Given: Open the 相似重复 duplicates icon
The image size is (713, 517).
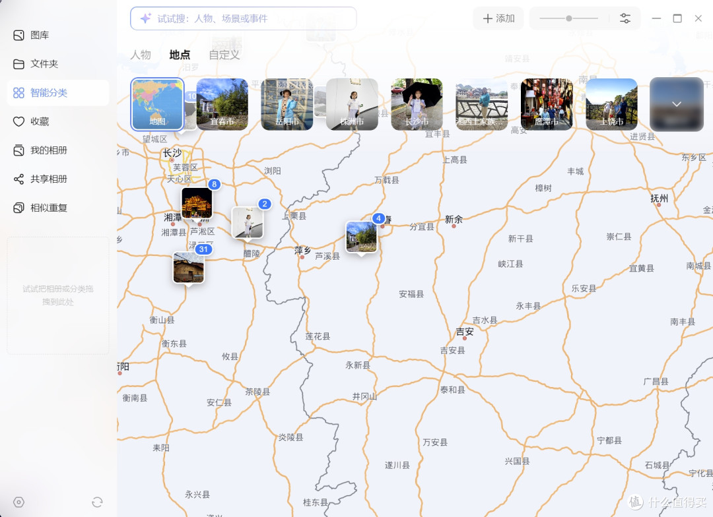Looking at the screenshot, I should pyautogui.click(x=18, y=208).
